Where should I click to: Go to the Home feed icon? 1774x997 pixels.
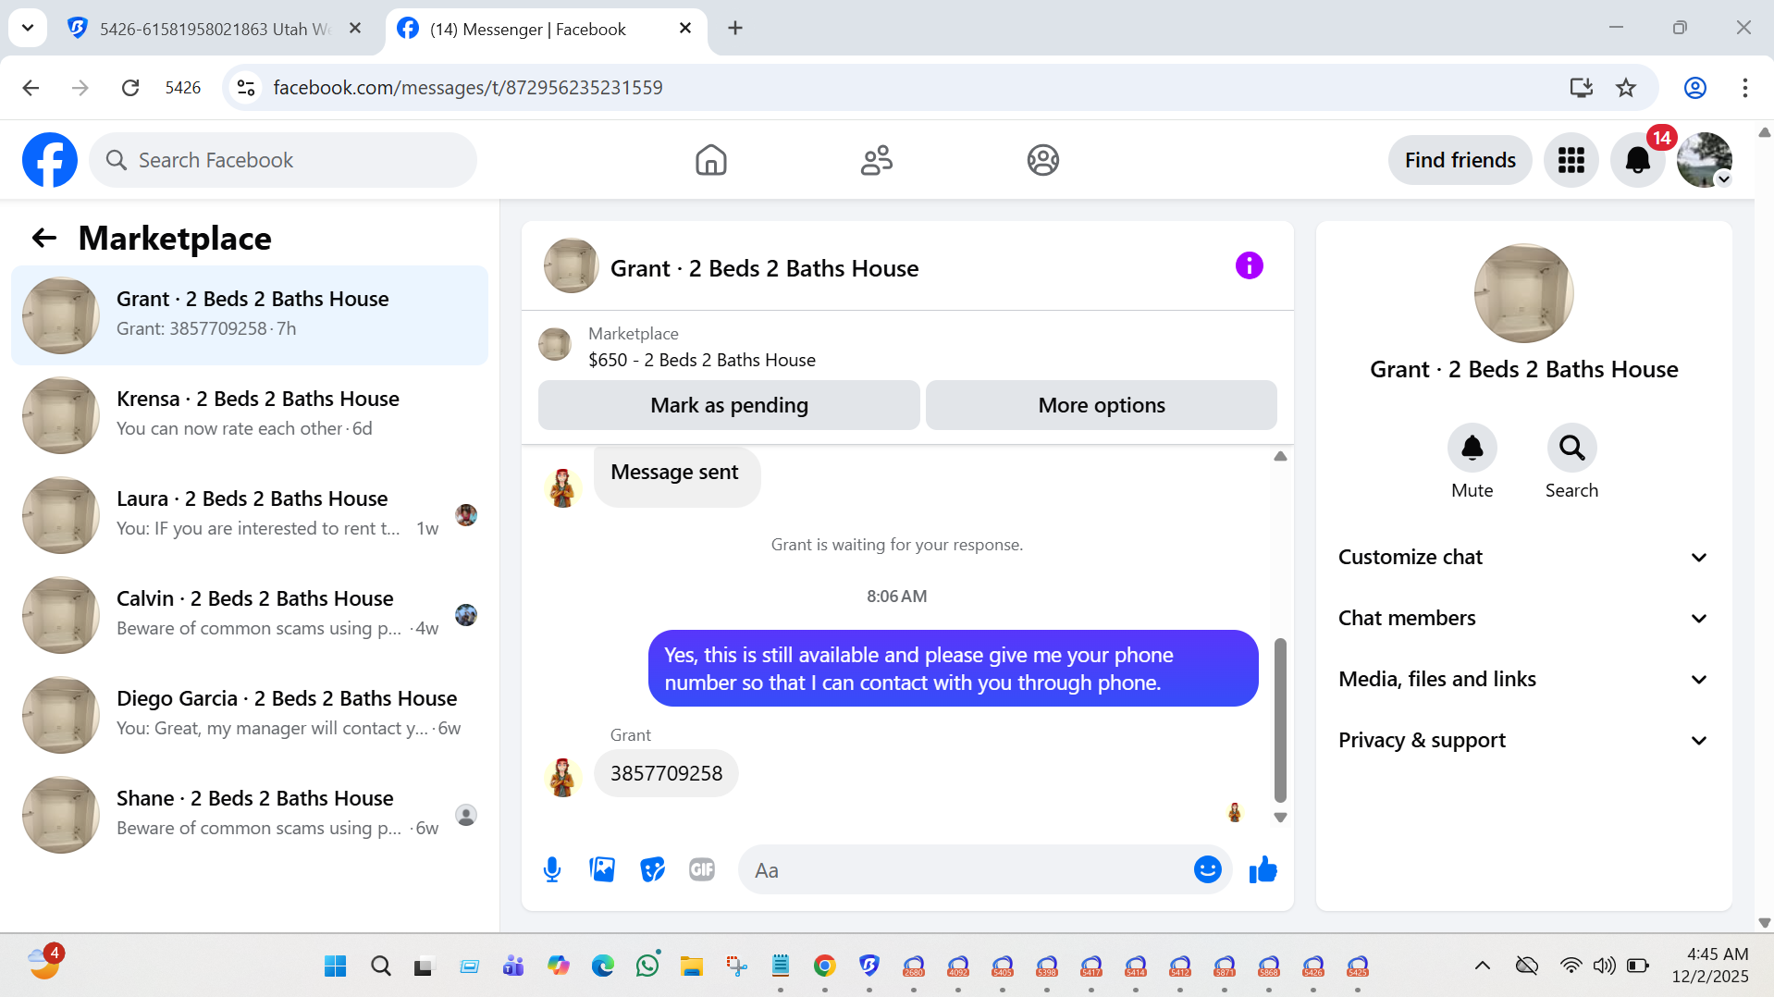(710, 160)
